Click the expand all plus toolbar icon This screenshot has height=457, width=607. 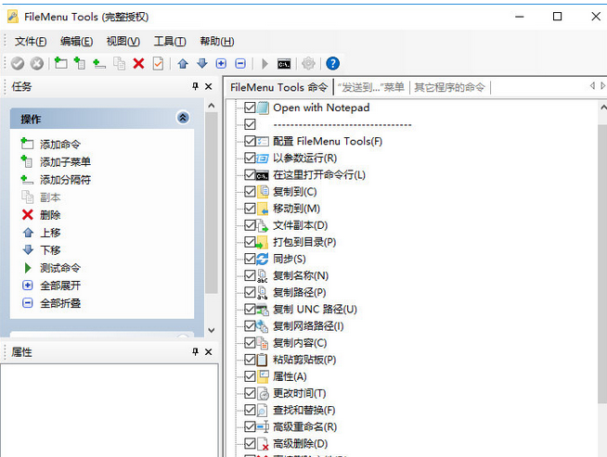pos(221,63)
